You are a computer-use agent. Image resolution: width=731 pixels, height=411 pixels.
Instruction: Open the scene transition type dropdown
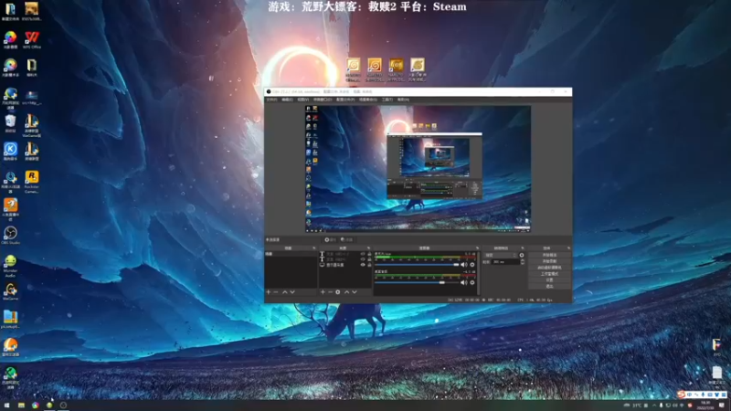pyautogui.click(x=501, y=256)
